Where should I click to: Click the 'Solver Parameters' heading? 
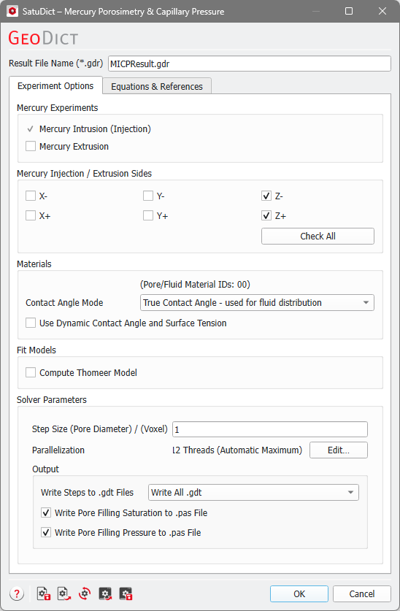52,400
